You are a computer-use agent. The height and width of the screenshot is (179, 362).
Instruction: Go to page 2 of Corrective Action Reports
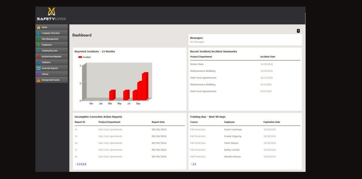click(x=78, y=164)
